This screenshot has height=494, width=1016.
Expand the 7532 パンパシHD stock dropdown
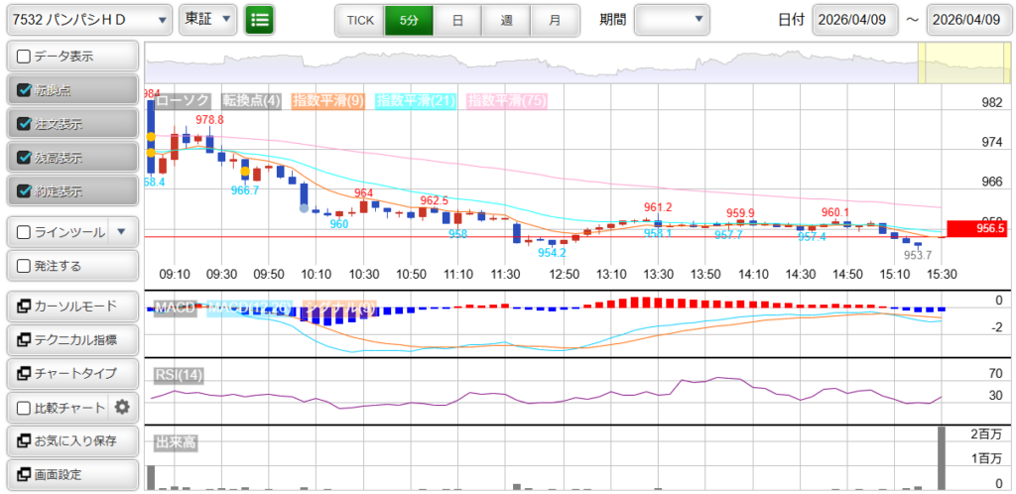[89, 19]
